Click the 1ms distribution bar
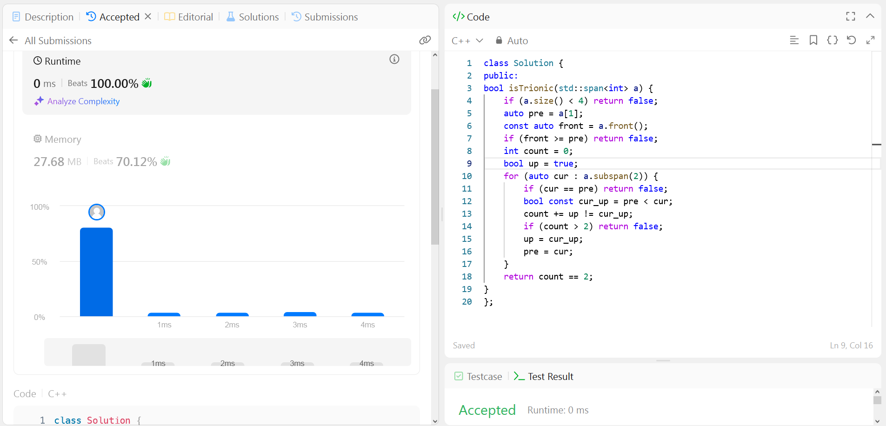This screenshot has width=886, height=426. point(164,315)
